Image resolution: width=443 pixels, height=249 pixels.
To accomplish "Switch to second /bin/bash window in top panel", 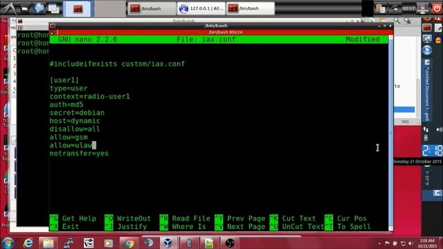I will point(250,8).
